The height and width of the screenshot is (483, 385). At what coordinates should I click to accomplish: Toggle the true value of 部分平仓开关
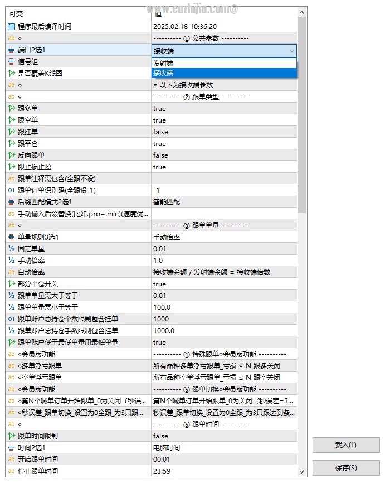click(159, 284)
